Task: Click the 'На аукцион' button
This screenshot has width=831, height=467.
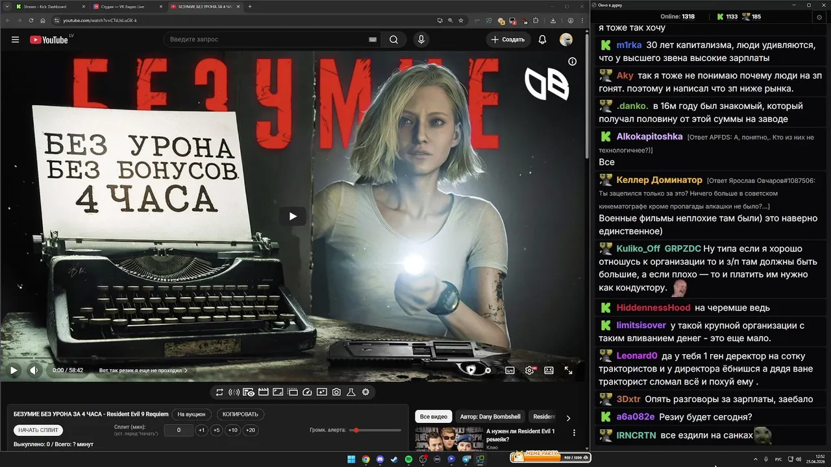Action: pos(192,414)
